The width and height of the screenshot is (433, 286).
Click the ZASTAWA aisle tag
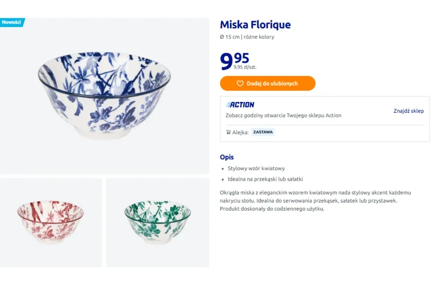coord(263,132)
